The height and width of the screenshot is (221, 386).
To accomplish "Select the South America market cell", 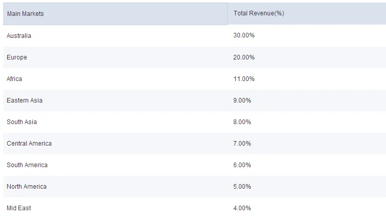I will coord(27,165).
